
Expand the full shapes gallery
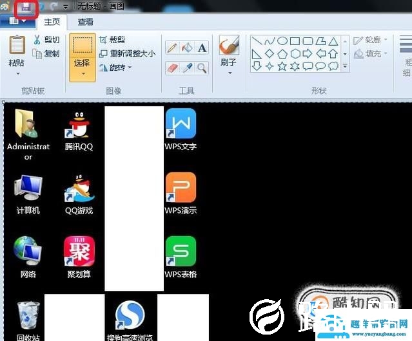[345, 66]
